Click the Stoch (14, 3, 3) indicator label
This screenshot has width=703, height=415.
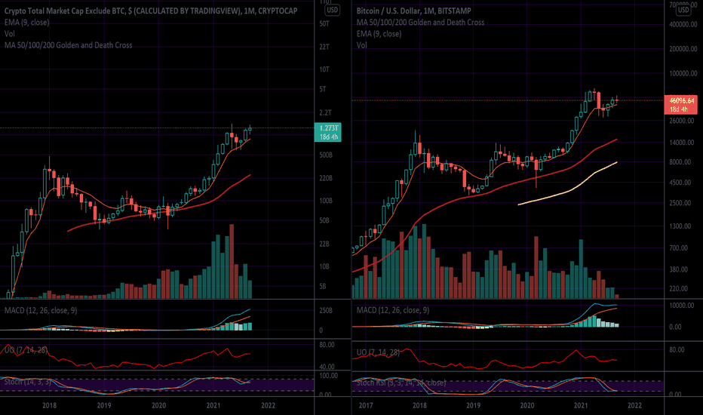pyautogui.click(x=28, y=383)
